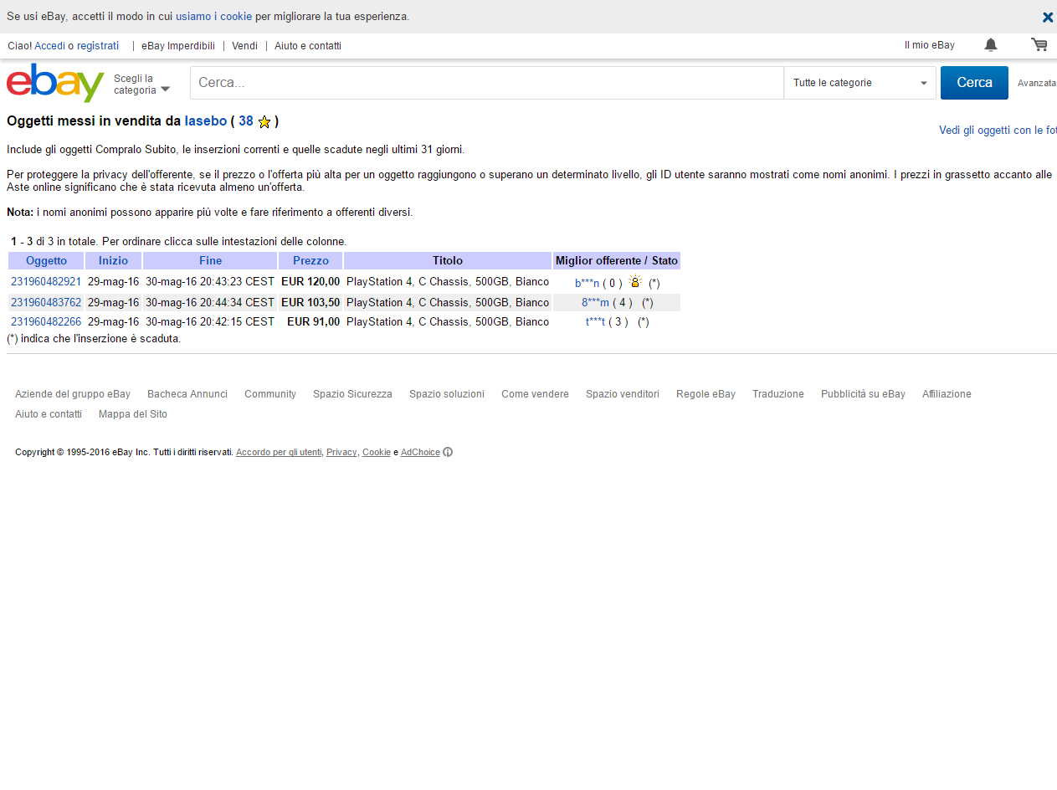This screenshot has width=1057, height=790.
Task: Open Spazio Sicurezza footer link
Action: 352,394
